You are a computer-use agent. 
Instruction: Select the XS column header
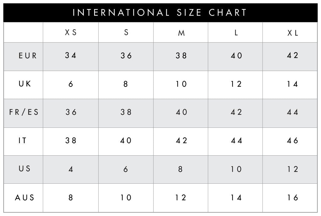71,33
